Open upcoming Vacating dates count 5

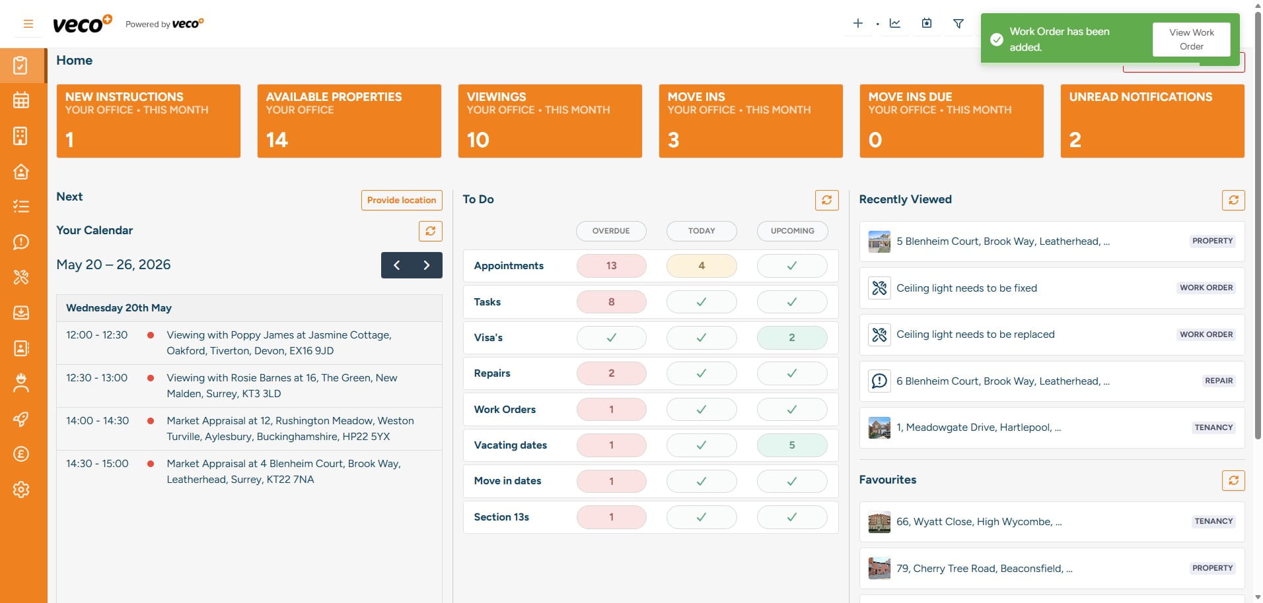[x=792, y=445]
